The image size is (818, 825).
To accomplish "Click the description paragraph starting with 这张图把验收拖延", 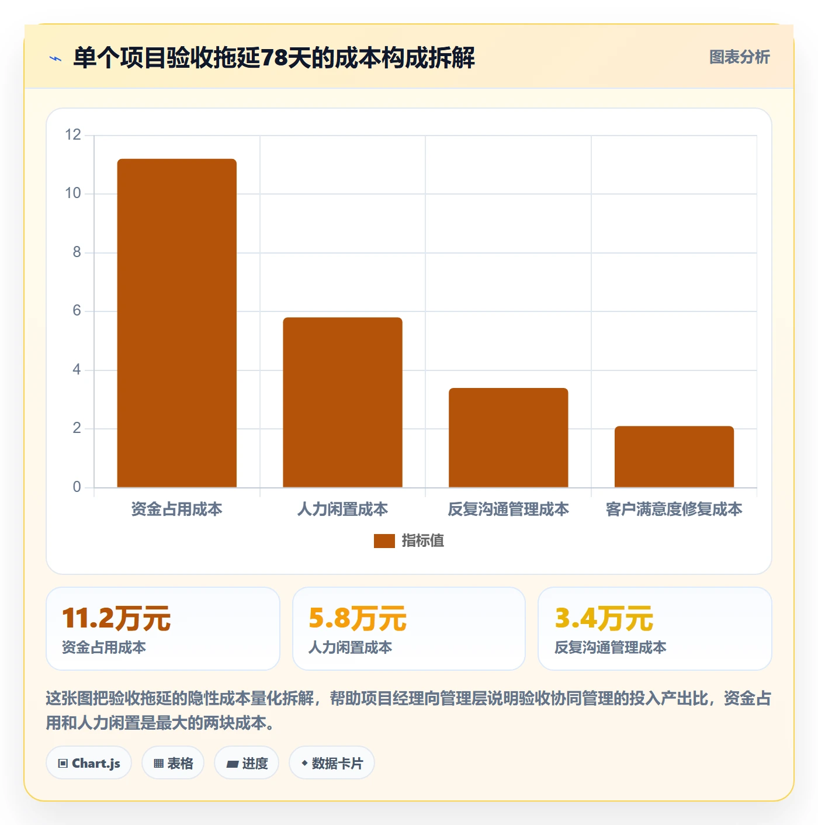I will 409,710.
